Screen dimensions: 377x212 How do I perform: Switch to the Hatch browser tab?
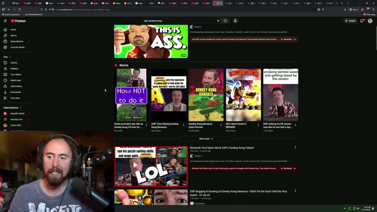pyautogui.click(x=61, y=3)
